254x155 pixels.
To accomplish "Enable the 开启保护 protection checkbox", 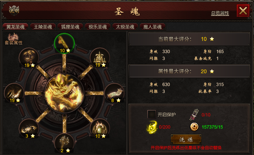I will point(151,114).
